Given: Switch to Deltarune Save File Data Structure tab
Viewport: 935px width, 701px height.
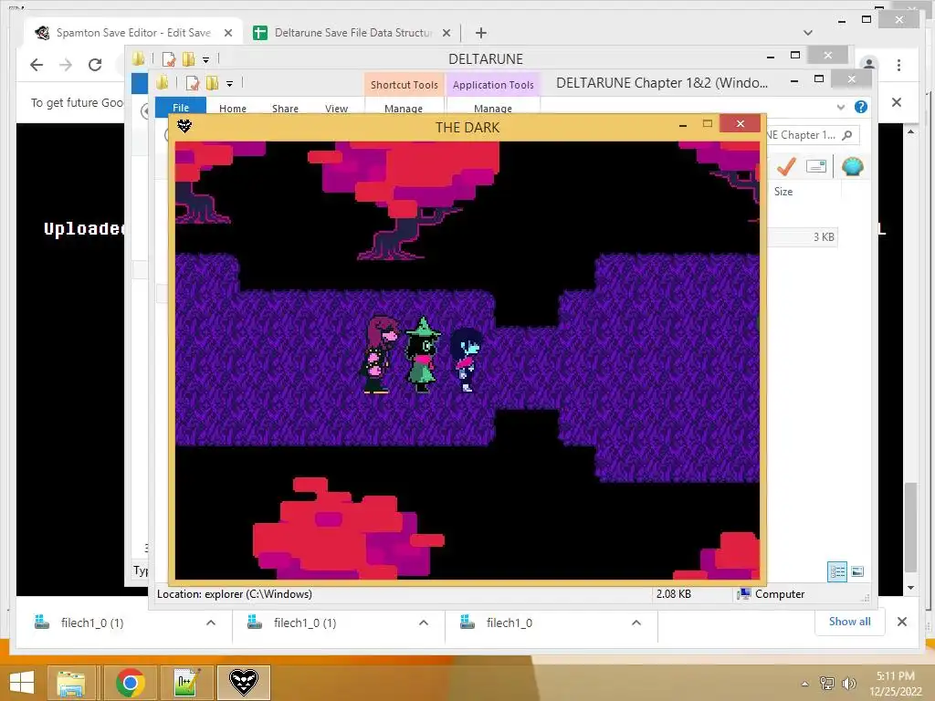Looking at the screenshot, I should pyautogui.click(x=352, y=33).
